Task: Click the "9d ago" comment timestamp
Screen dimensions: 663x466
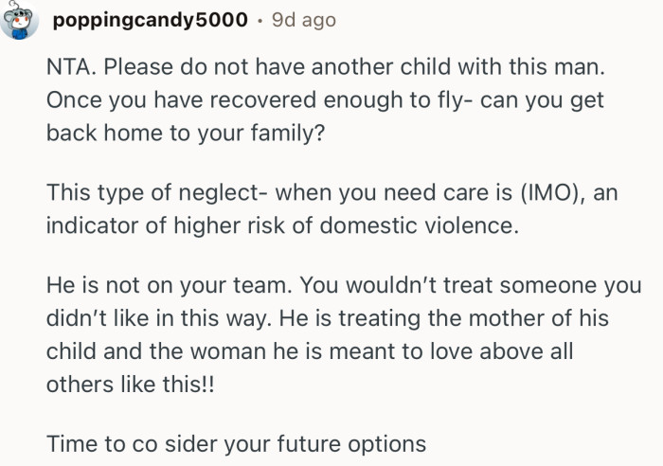Action: pyautogui.click(x=303, y=20)
